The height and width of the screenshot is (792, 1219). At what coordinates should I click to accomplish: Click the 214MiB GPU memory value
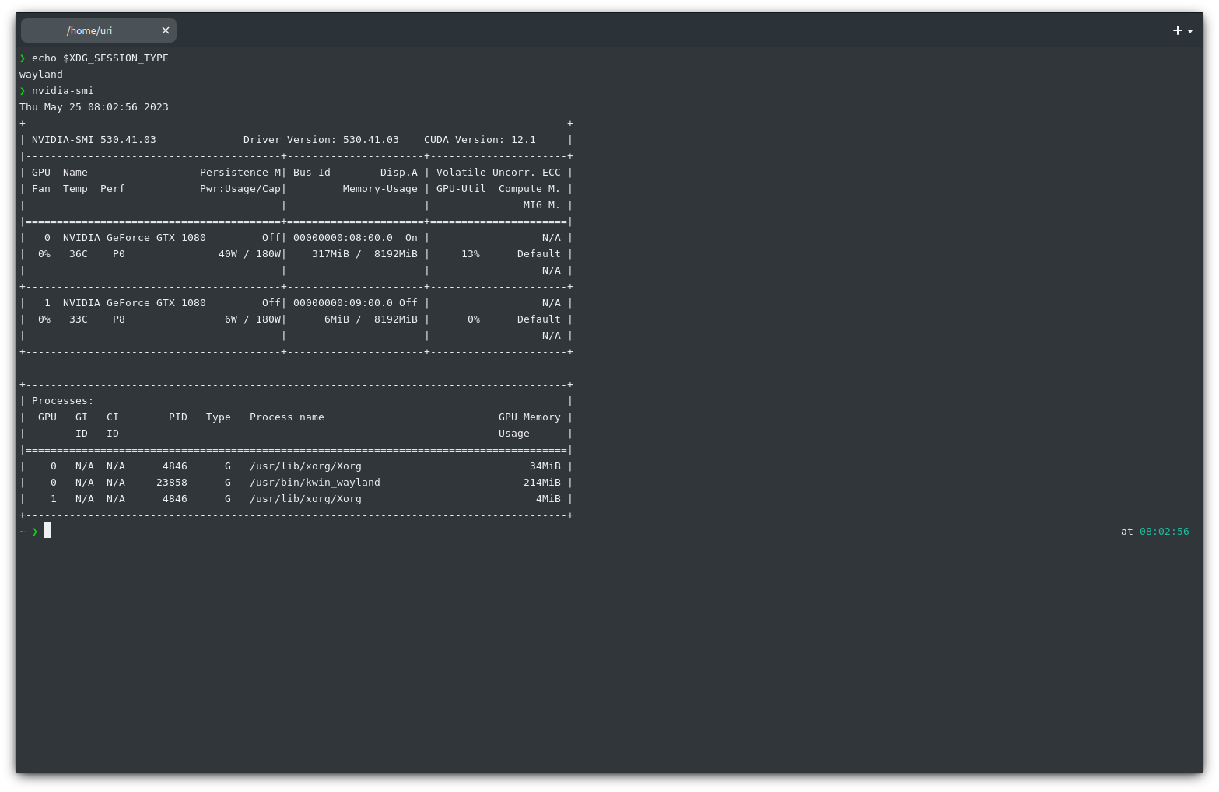[542, 482]
